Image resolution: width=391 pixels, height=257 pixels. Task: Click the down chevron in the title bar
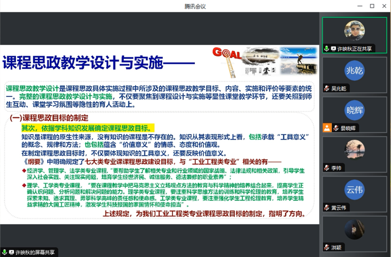(x=348, y=6)
